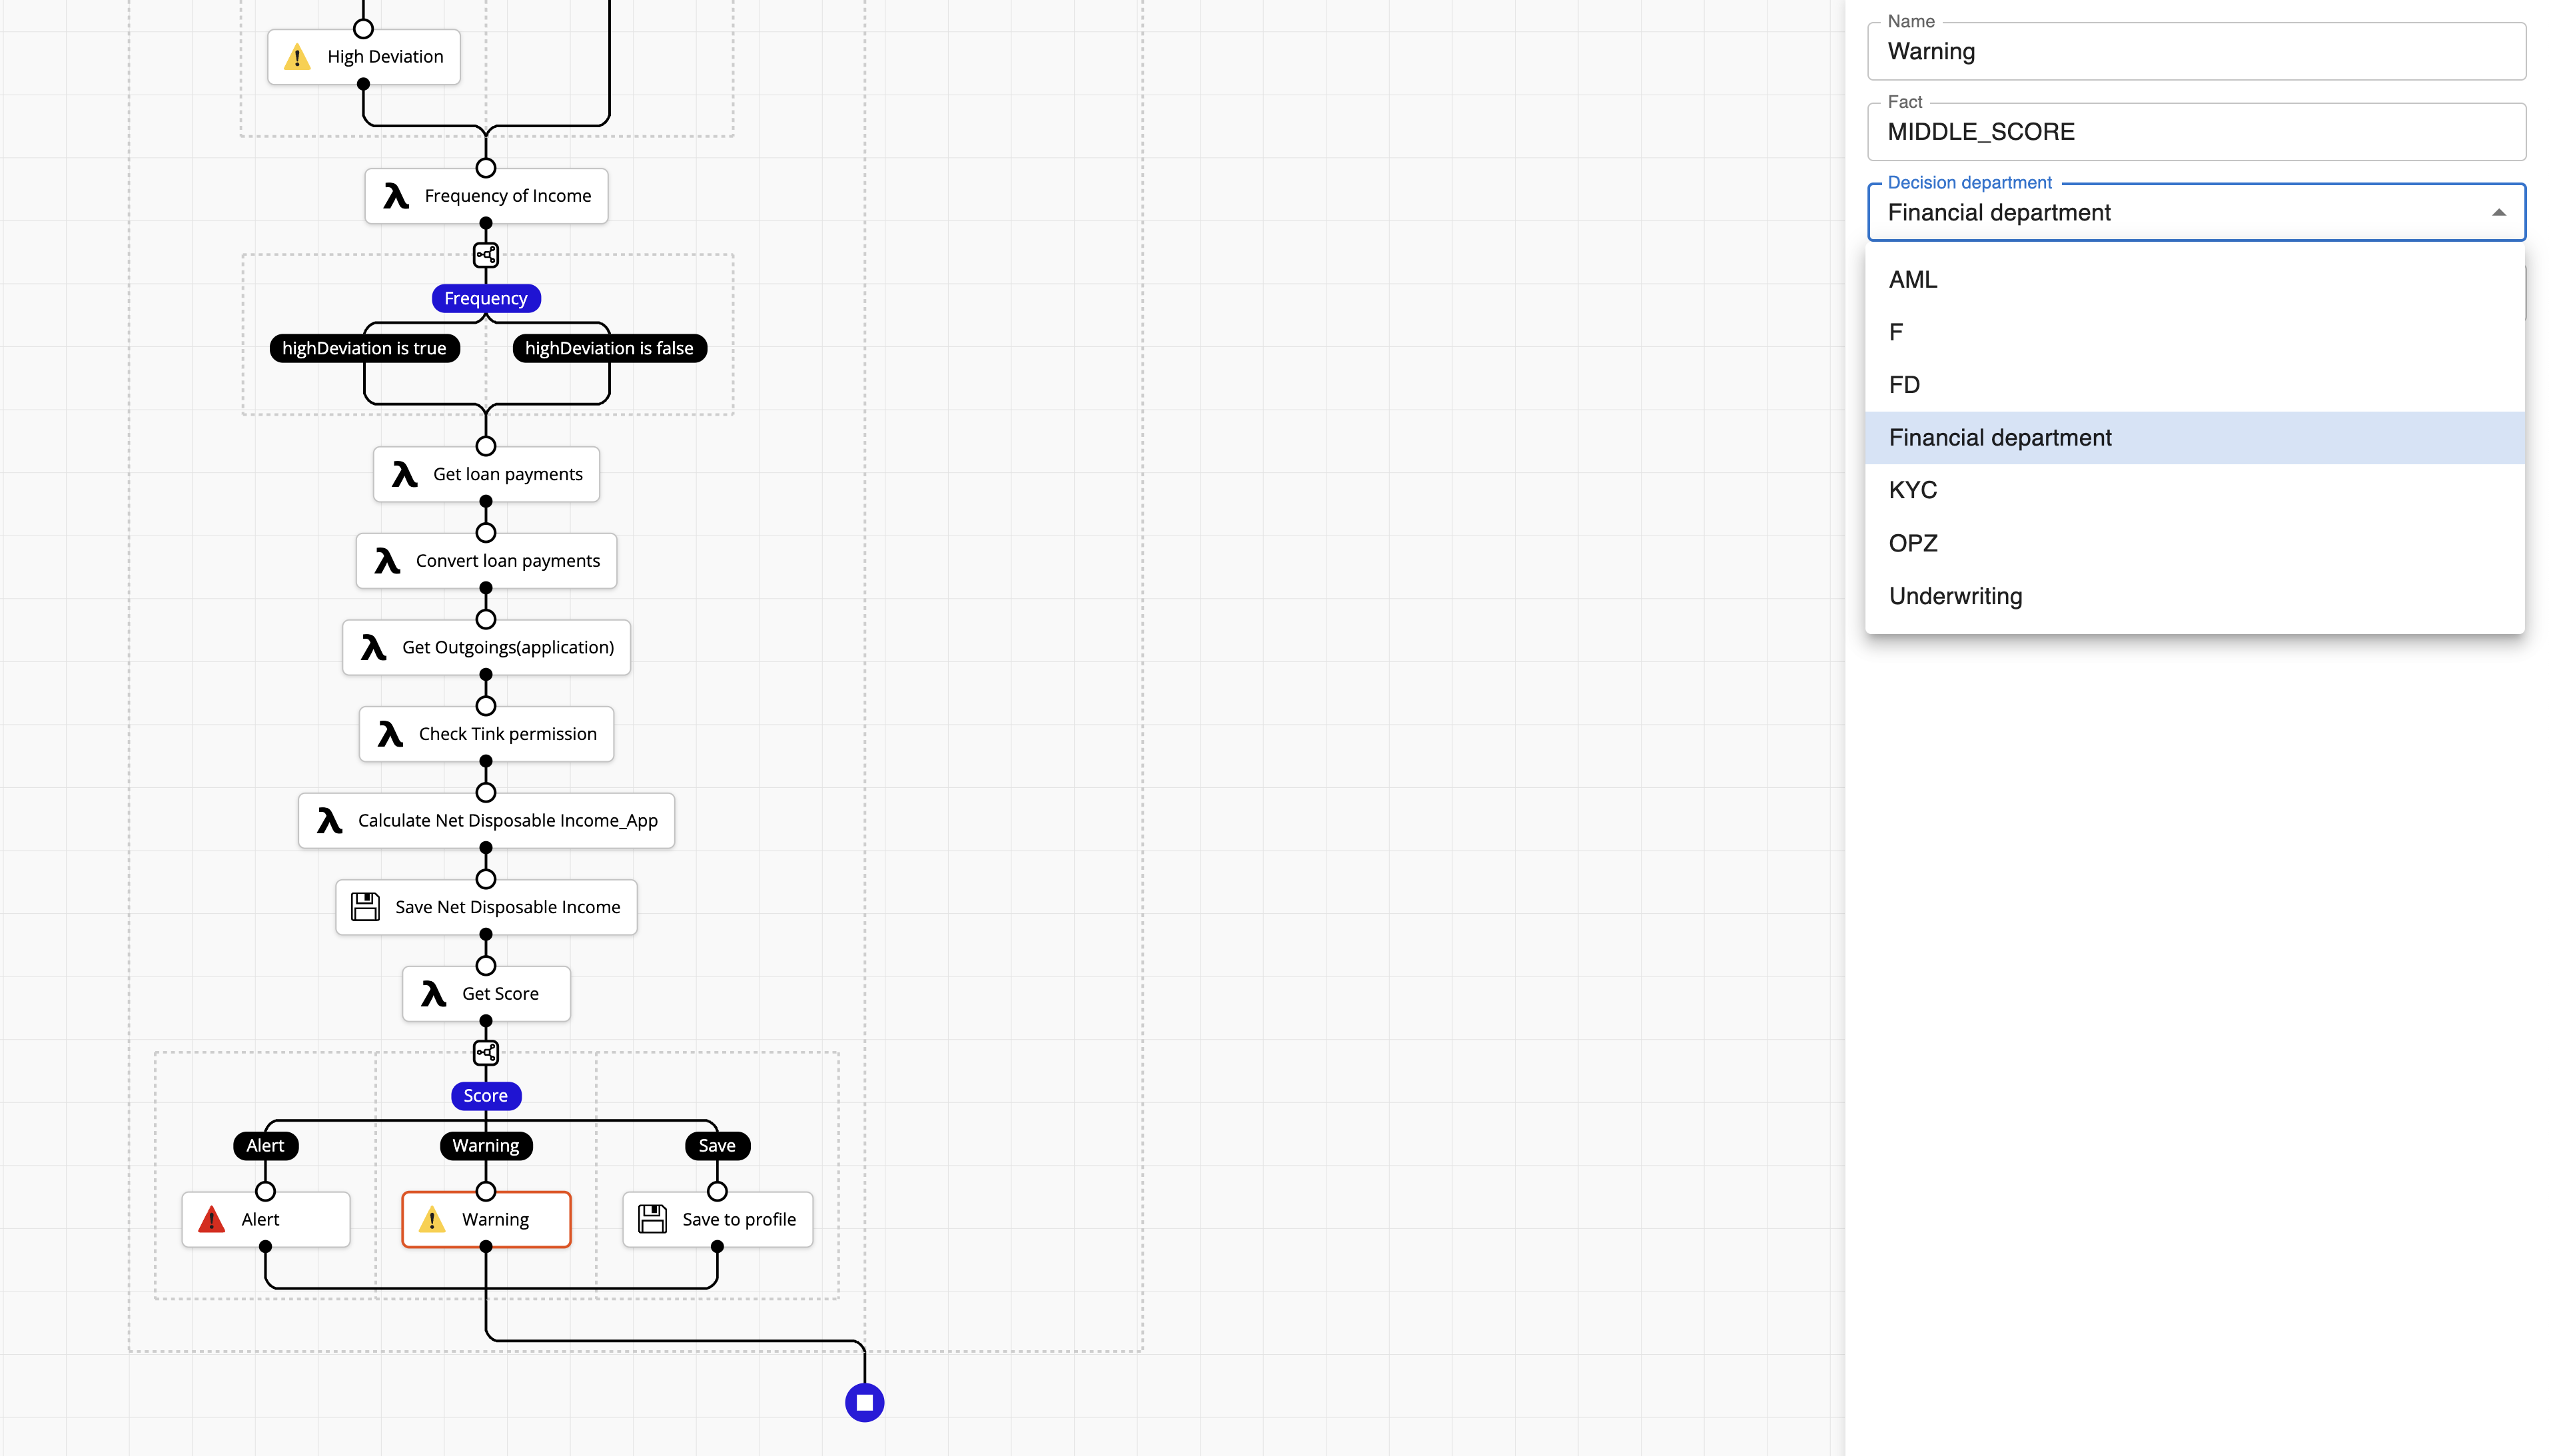Focus the Name input field

click(2195, 52)
